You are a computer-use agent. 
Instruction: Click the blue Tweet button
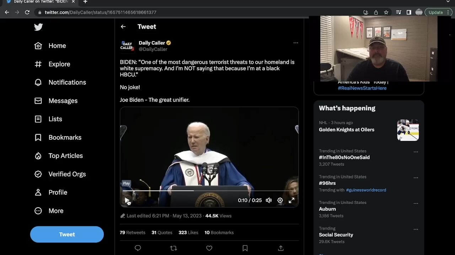[67, 234]
